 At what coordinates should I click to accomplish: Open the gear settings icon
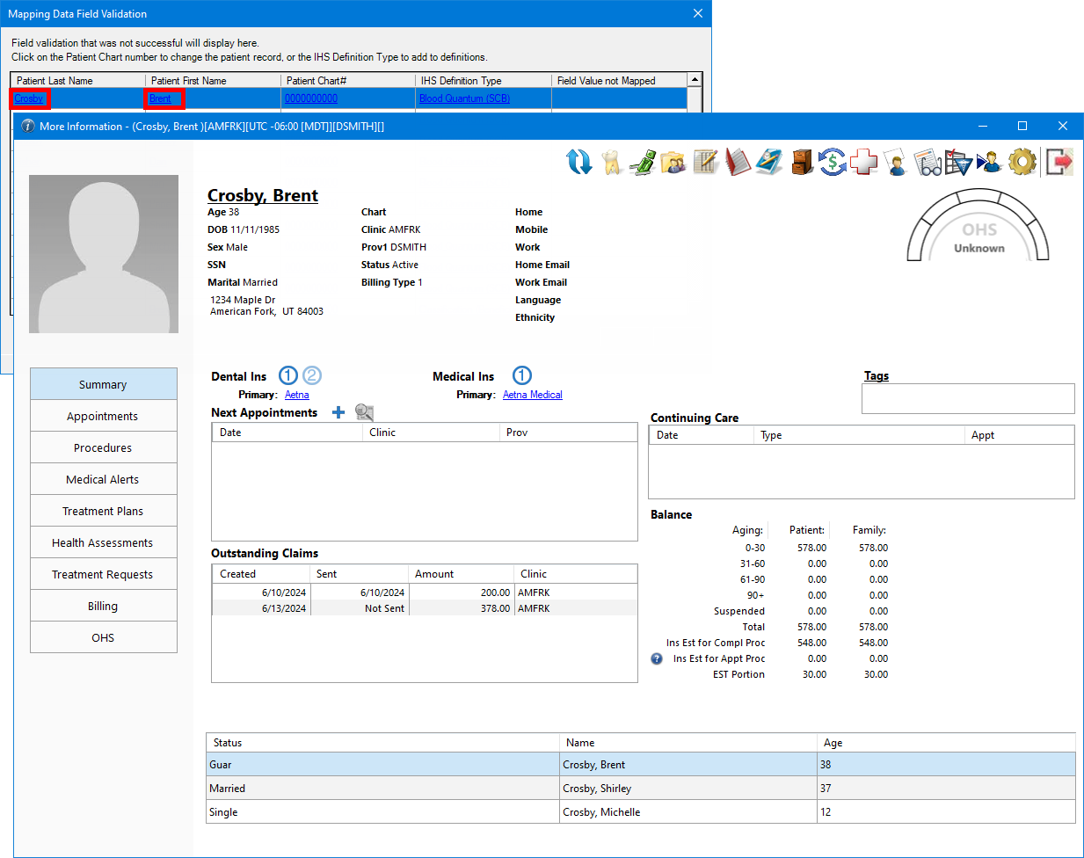point(1022,162)
